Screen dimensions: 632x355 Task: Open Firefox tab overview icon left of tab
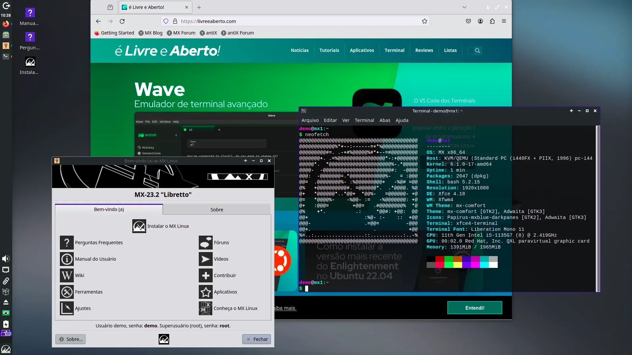pos(110,7)
